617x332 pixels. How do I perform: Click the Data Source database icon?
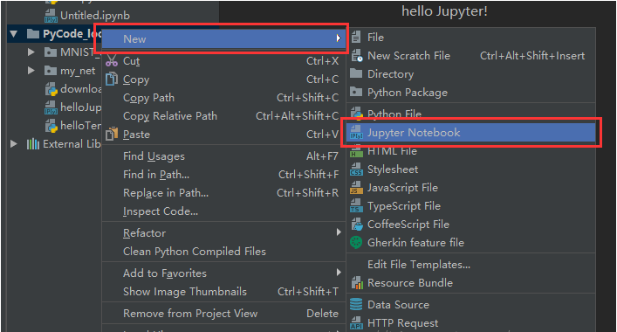[356, 304]
